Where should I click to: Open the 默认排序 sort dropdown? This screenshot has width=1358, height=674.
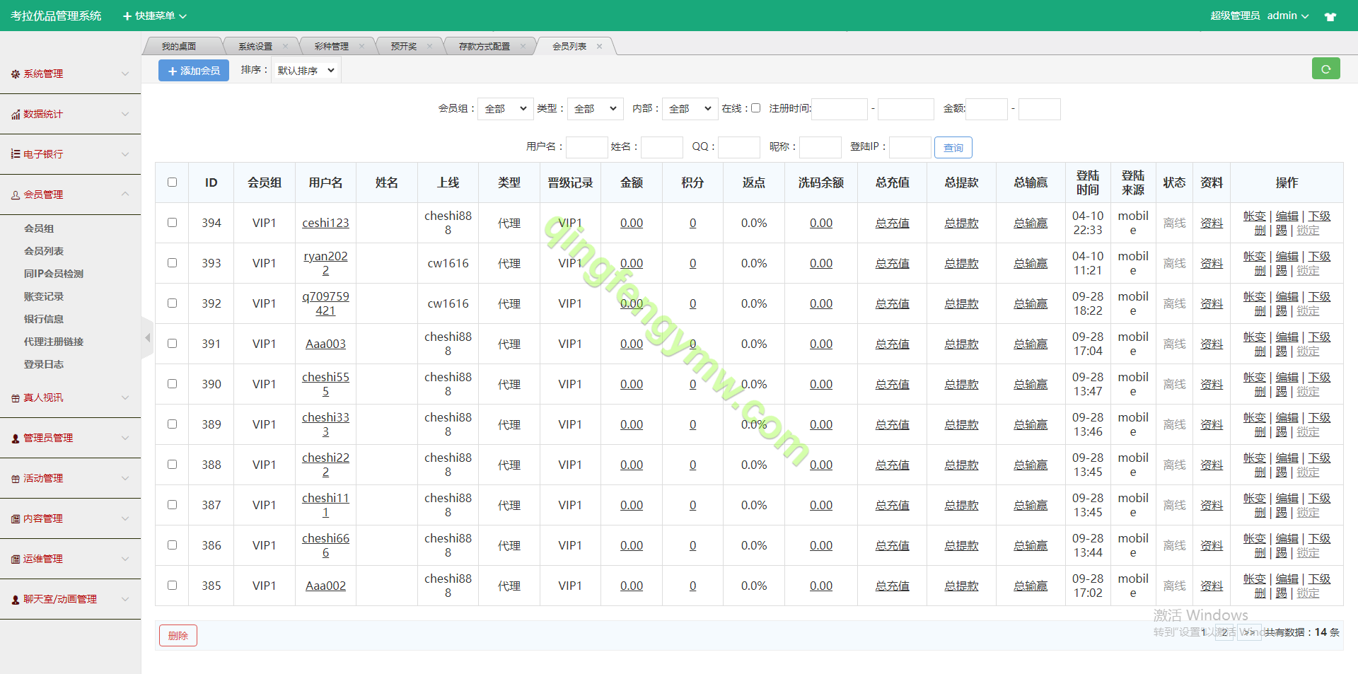pyautogui.click(x=306, y=71)
